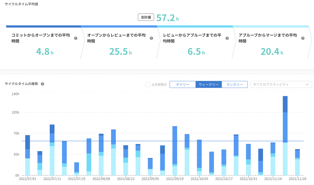314x185 pixels.
Task: Select the オープンからレビューまでの平均時間 card title
Action: coord(116,38)
